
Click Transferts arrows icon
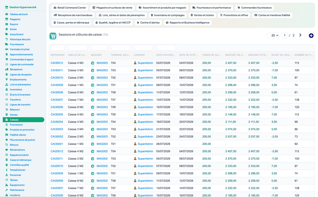(7, 99)
